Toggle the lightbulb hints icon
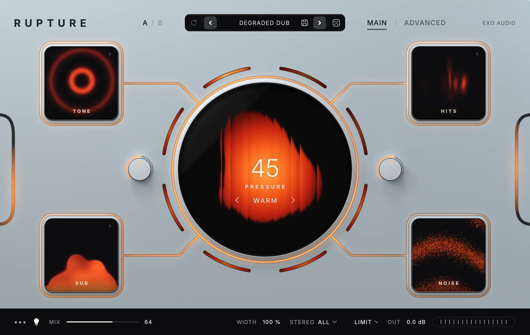The height and width of the screenshot is (335, 530). click(37, 322)
